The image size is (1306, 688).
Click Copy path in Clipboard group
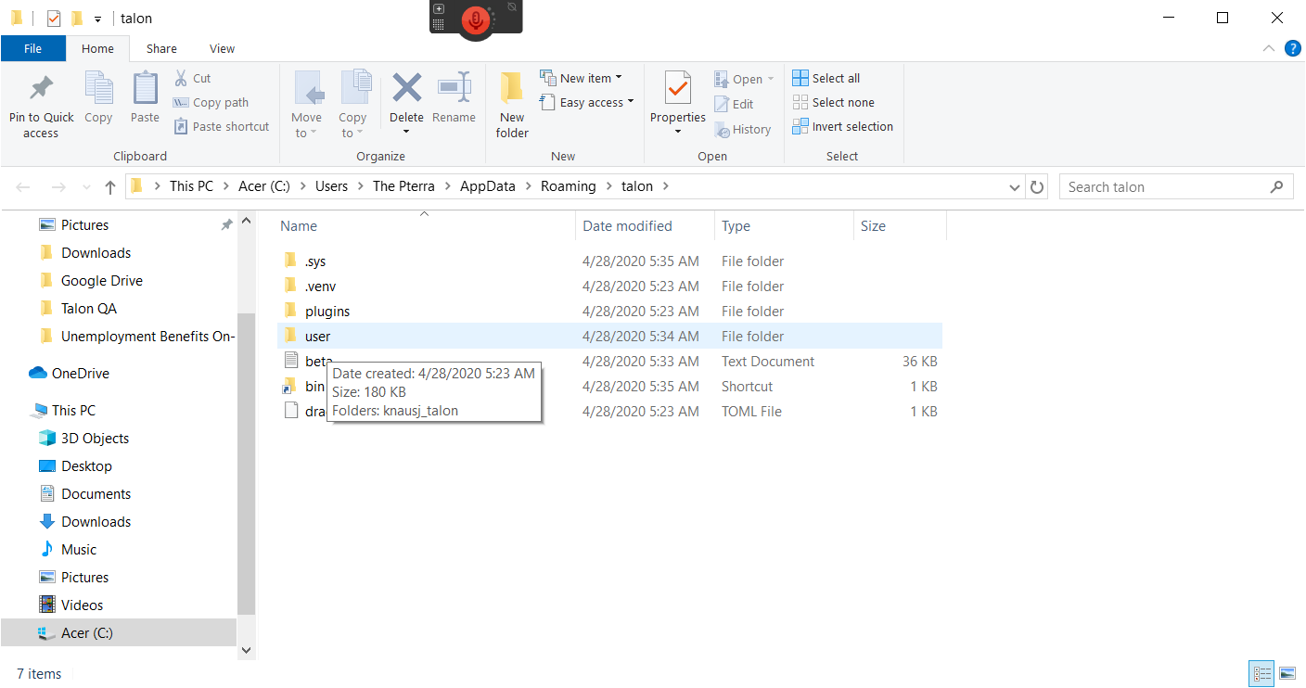coord(211,103)
